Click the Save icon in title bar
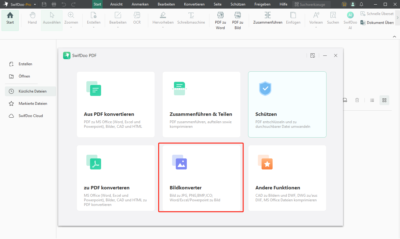400x239 pixels. [x=44, y=4]
